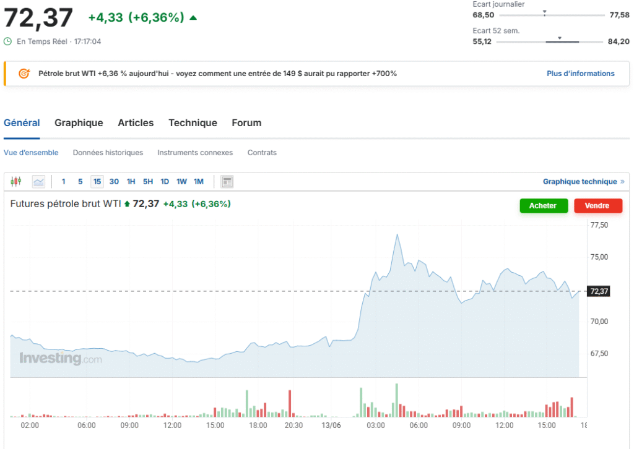Click the large 72,37 price header
The width and height of the screenshot is (634, 449).
38,18
